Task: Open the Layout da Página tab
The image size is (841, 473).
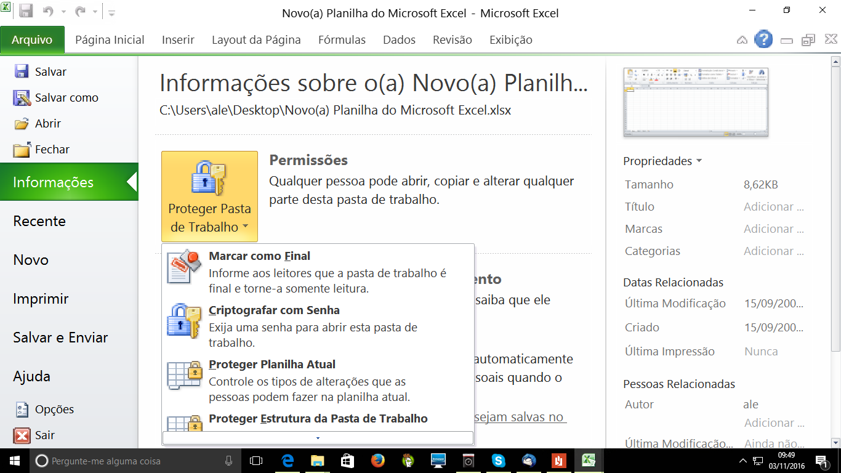Action: 256,40
